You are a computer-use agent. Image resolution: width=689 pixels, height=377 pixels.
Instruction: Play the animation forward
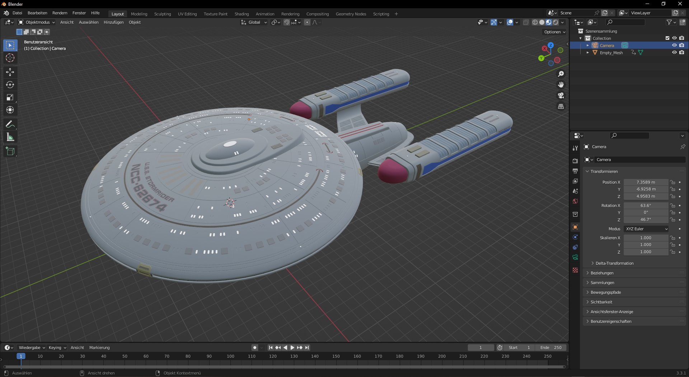[x=292, y=348]
